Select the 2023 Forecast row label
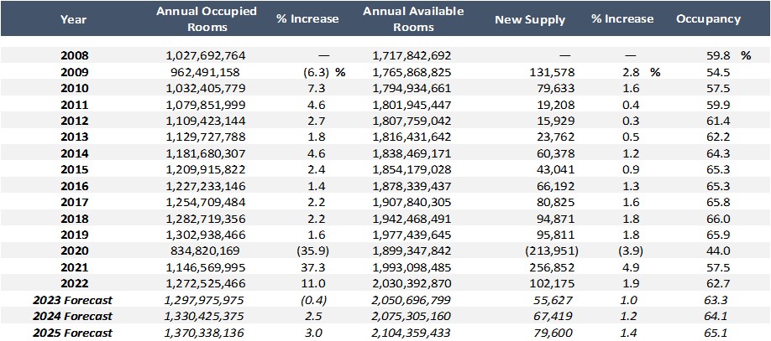Screen dimensions: 771x341 (x=73, y=300)
